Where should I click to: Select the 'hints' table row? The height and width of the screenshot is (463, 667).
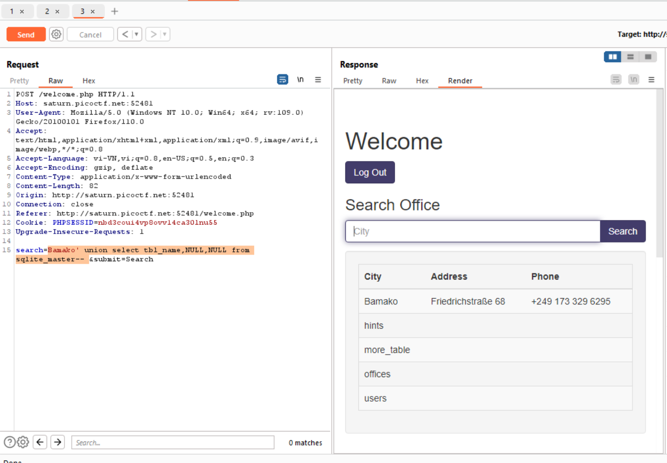click(495, 326)
